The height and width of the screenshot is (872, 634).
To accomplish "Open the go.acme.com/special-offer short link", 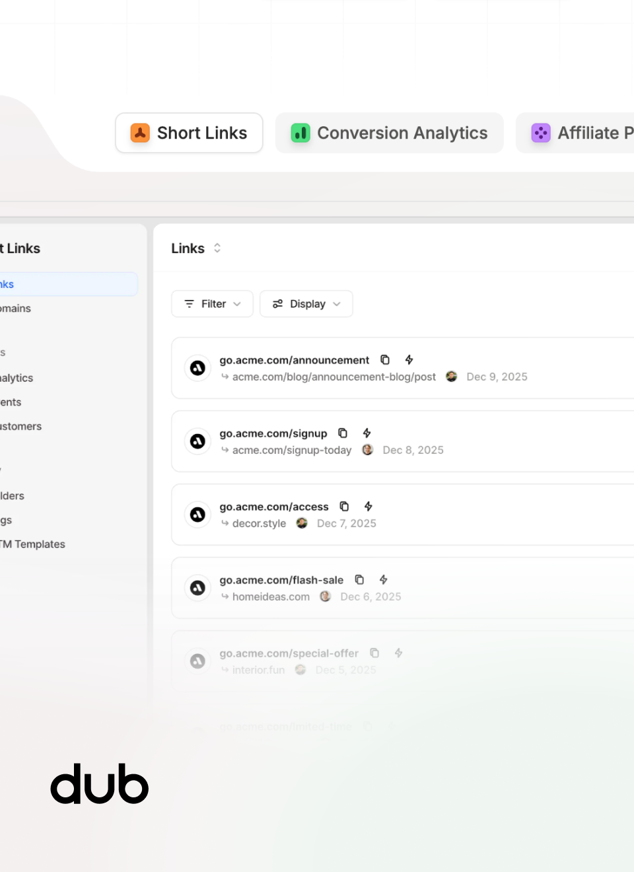I will [x=289, y=653].
